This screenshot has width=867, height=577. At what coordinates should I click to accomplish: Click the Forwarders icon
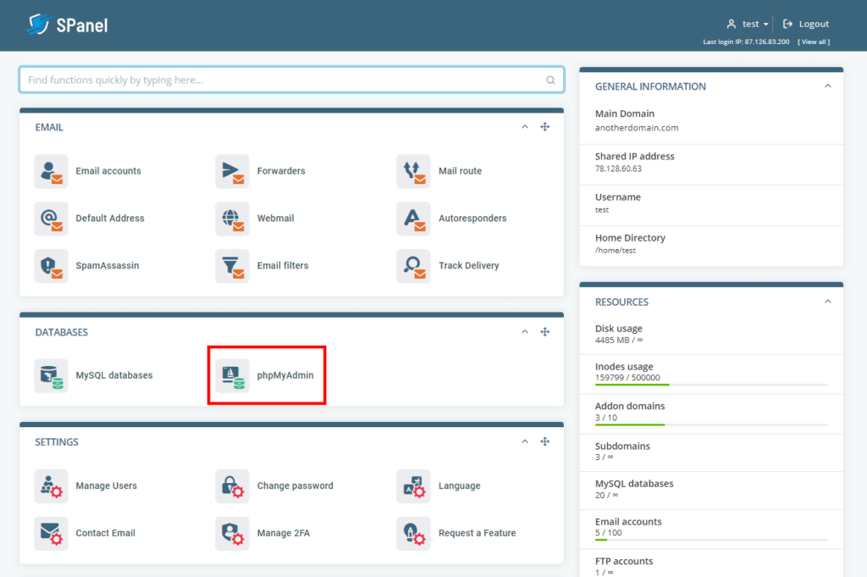coord(232,171)
